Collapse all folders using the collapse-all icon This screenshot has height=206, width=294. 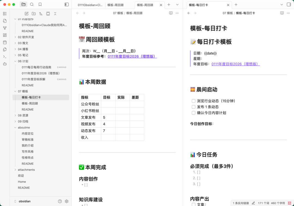(x=55, y=13)
